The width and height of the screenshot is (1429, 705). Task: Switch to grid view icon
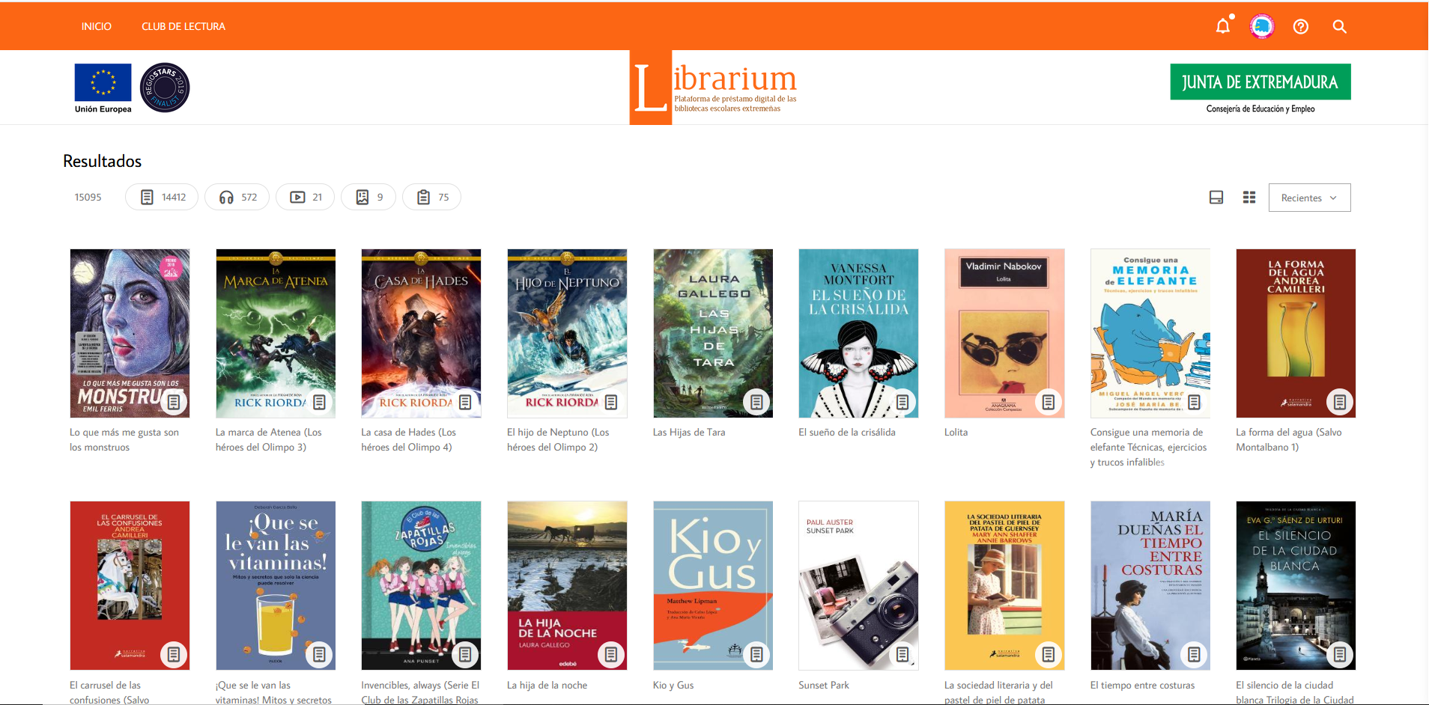pyautogui.click(x=1249, y=198)
